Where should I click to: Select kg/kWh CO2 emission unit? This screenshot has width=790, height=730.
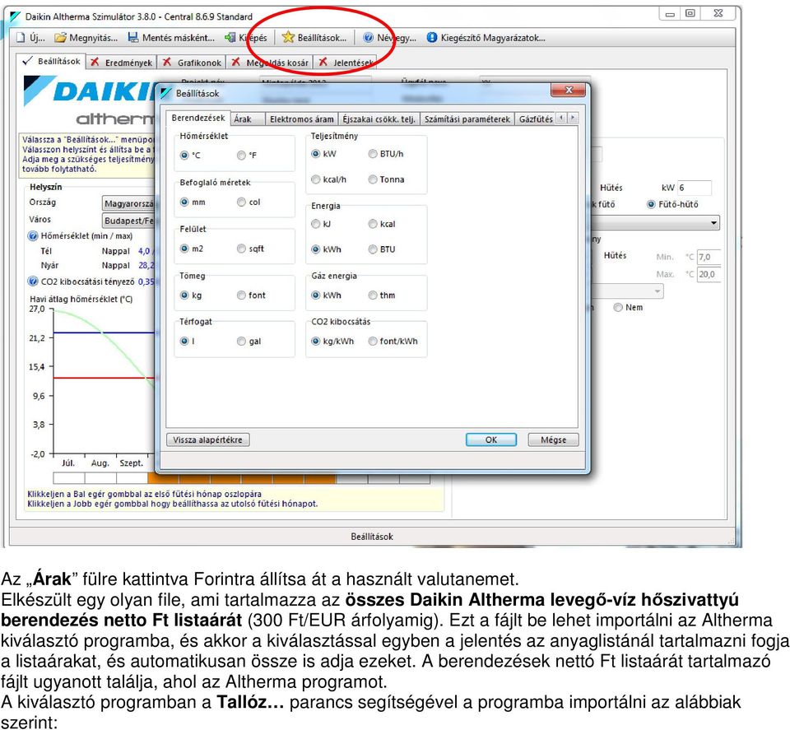(x=316, y=341)
